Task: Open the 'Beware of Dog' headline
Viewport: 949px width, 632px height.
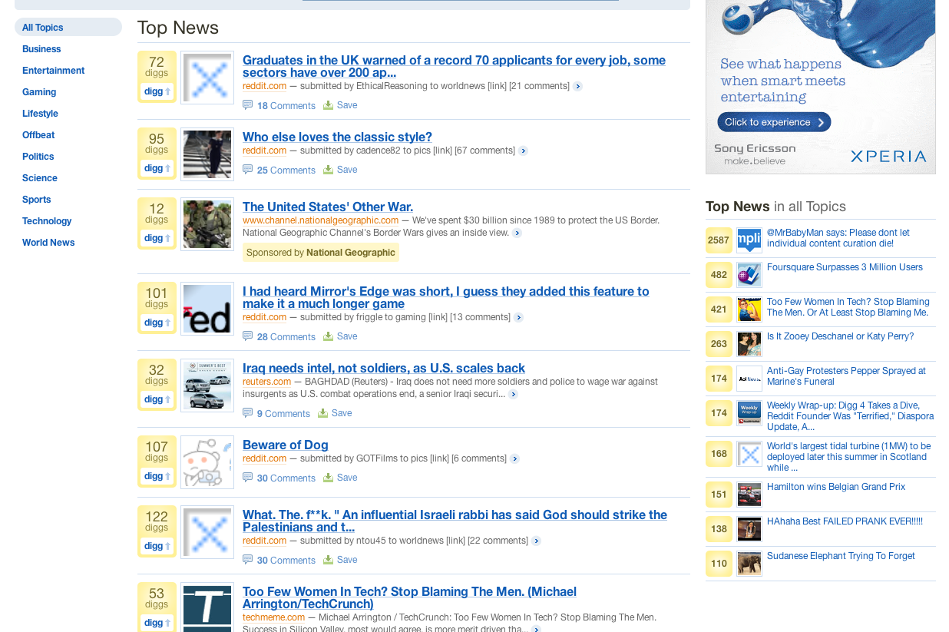Action: 286,445
